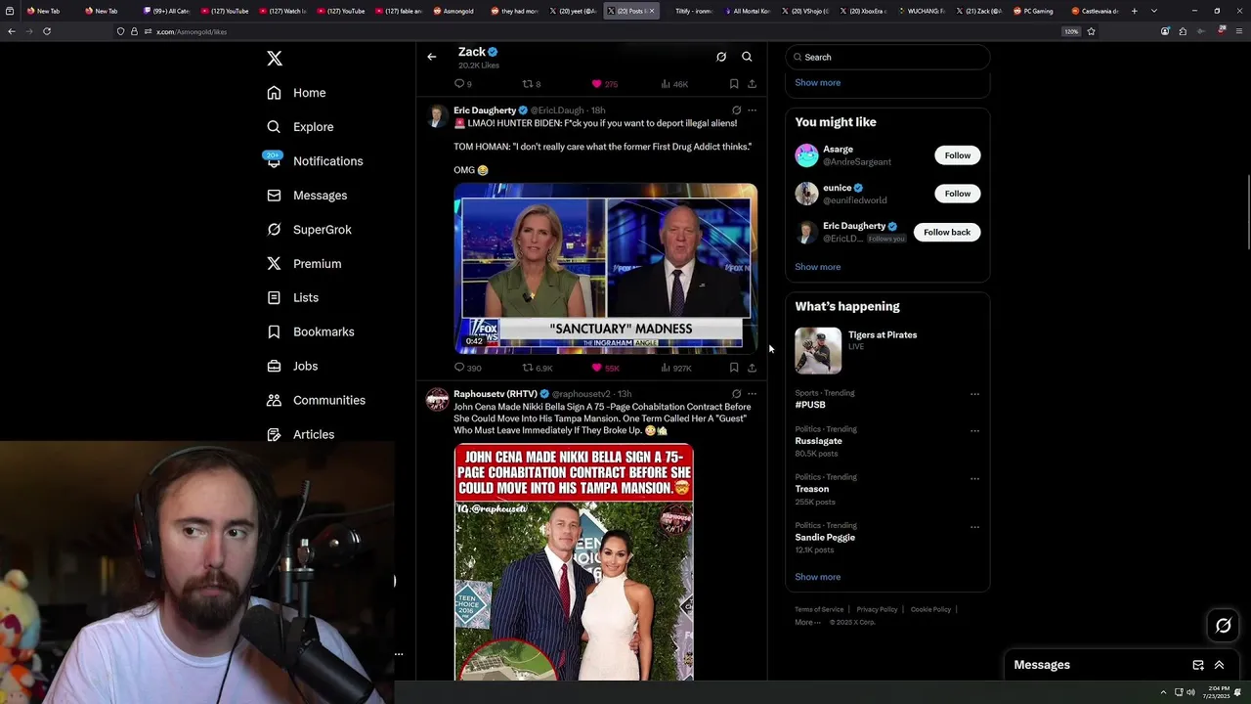Click the search icon in profile header

coord(747,57)
